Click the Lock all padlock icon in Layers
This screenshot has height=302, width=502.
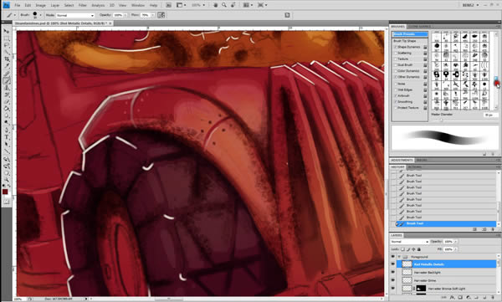(419, 249)
